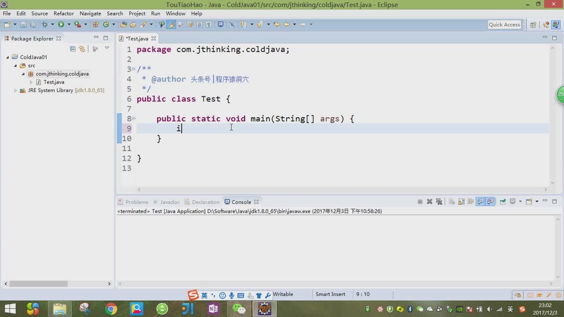The height and width of the screenshot is (317, 564).
Task: Toggle Show Whitespace Characters
Action: (209, 25)
